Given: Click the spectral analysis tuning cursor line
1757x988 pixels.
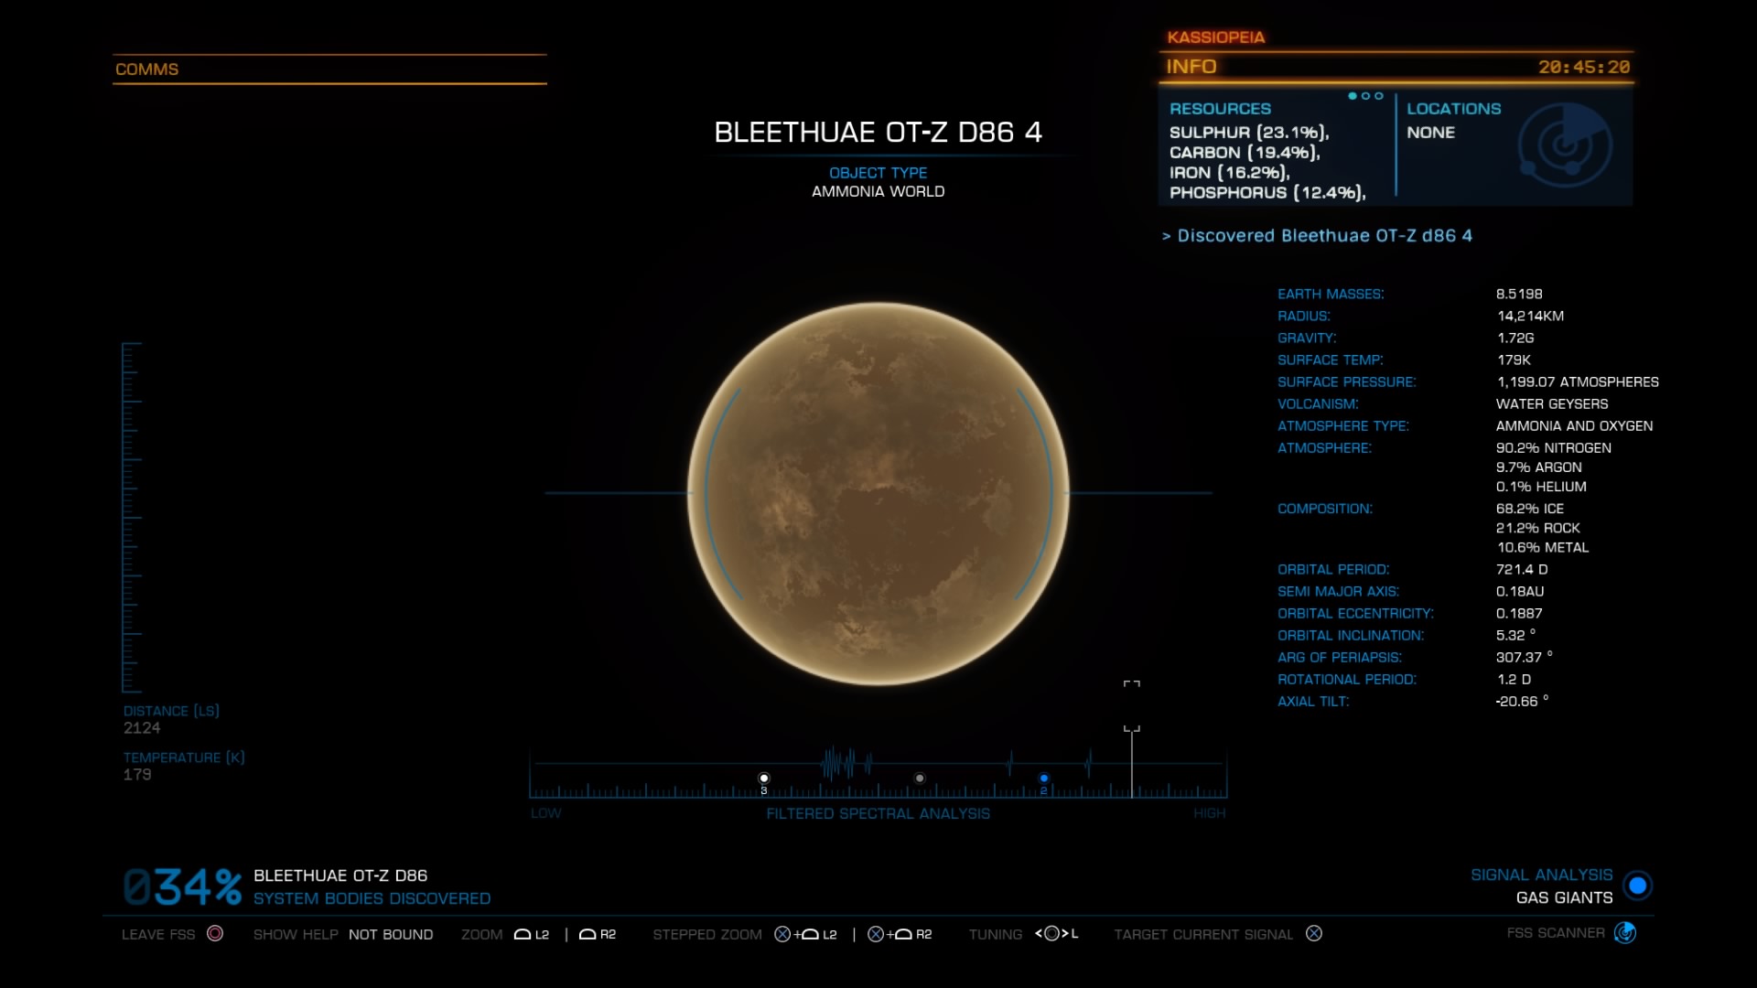Looking at the screenshot, I should pos(1132,764).
